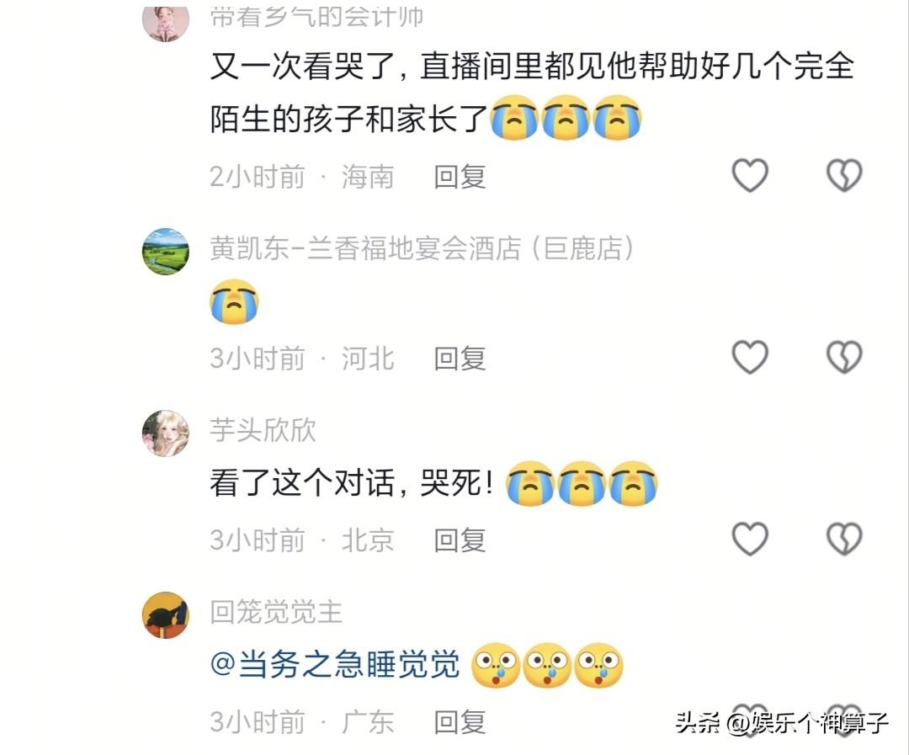View the landscape avatar of 黄凯东

pyautogui.click(x=166, y=251)
